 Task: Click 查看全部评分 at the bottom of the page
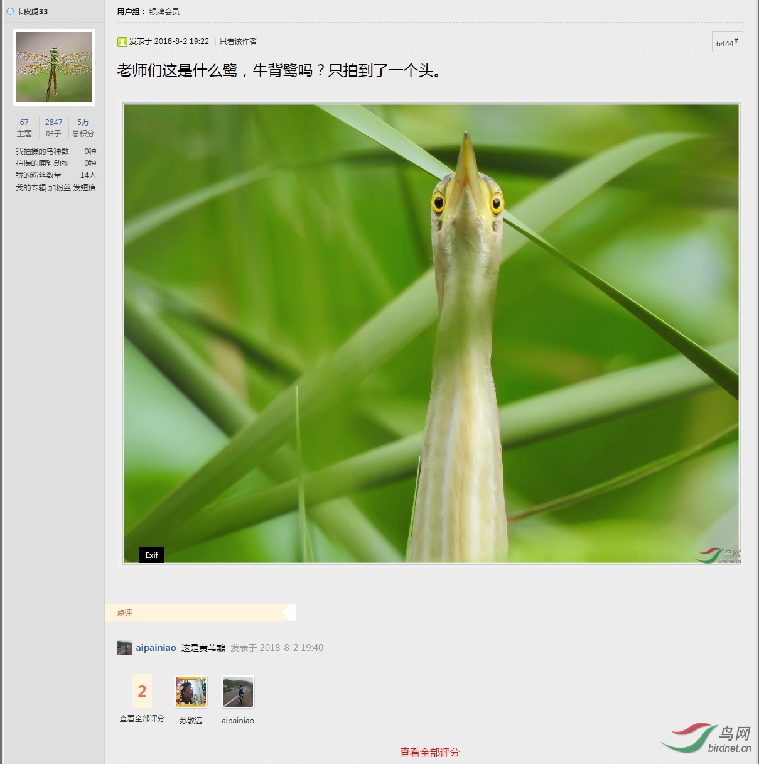pos(429,751)
